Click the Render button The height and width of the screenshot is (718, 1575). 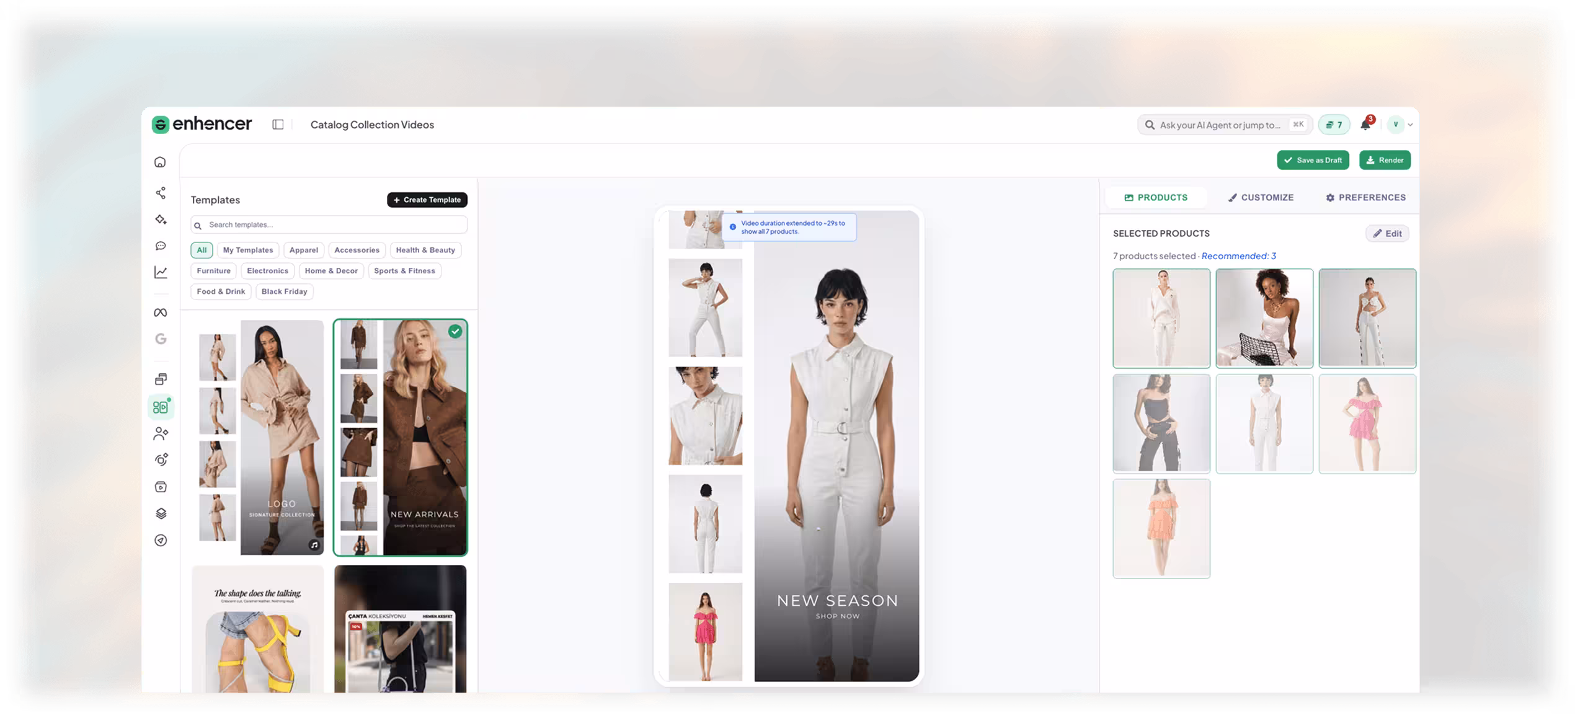pyautogui.click(x=1385, y=160)
